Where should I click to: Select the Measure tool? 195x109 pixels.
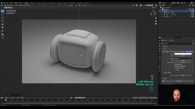[x=2, y=34]
